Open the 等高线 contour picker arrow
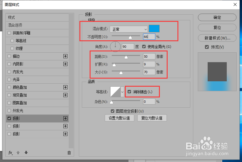Screen dimensions: 242x162 point(122,92)
